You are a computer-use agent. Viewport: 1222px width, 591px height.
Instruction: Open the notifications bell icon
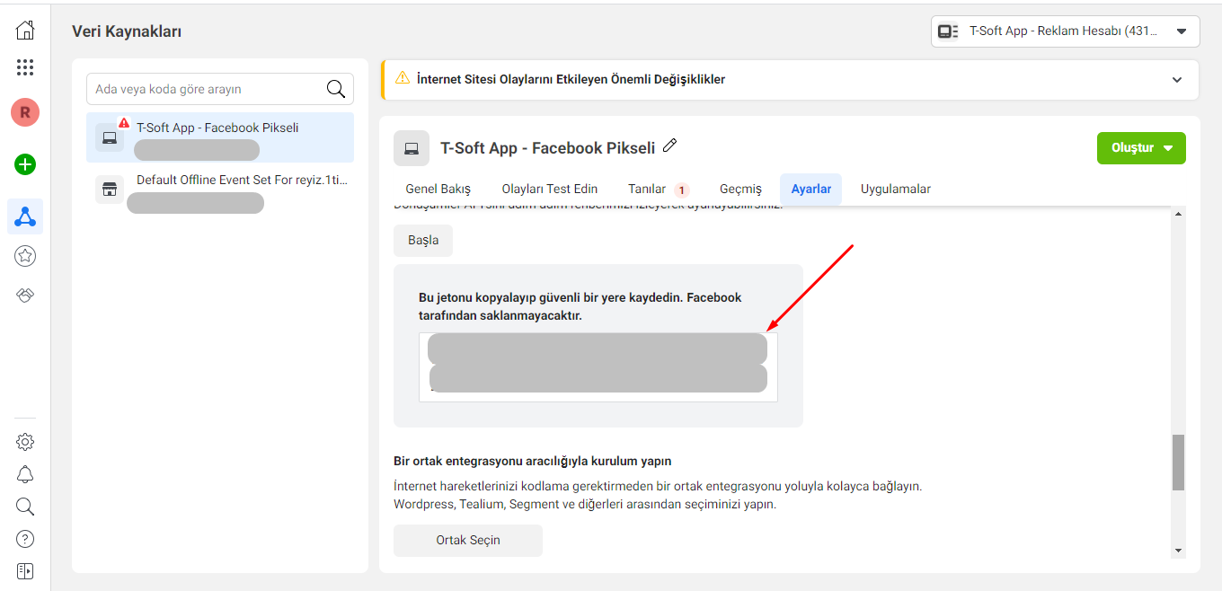(x=25, y=474)
